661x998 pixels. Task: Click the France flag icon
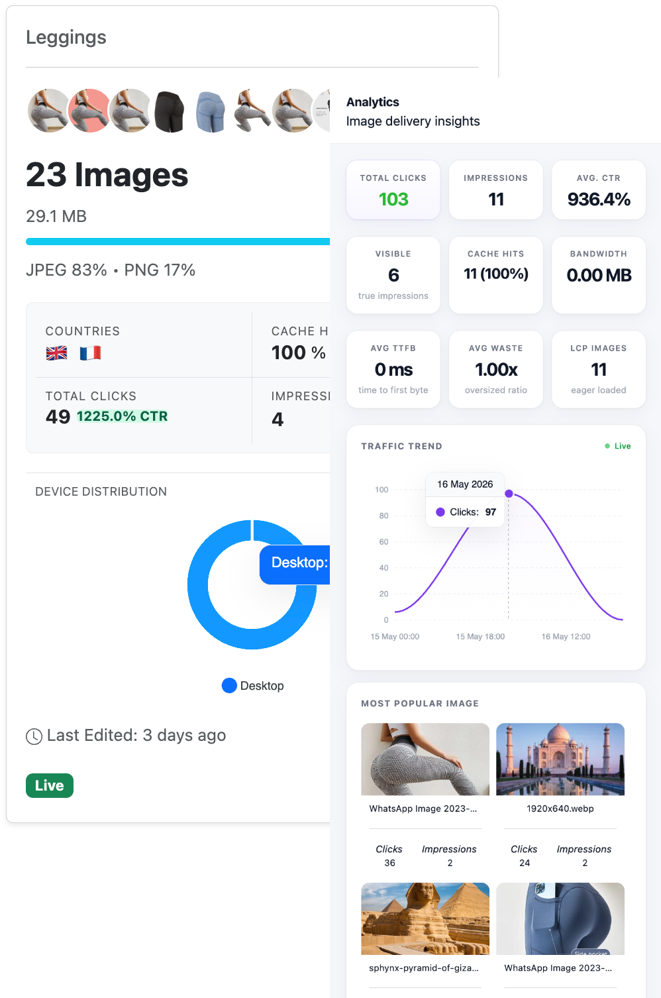(x=90, y=353)
